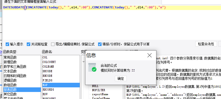This screenshot has width=221, height=99.
Task: Choose ROW function in the list
Action: coord(61,94)
